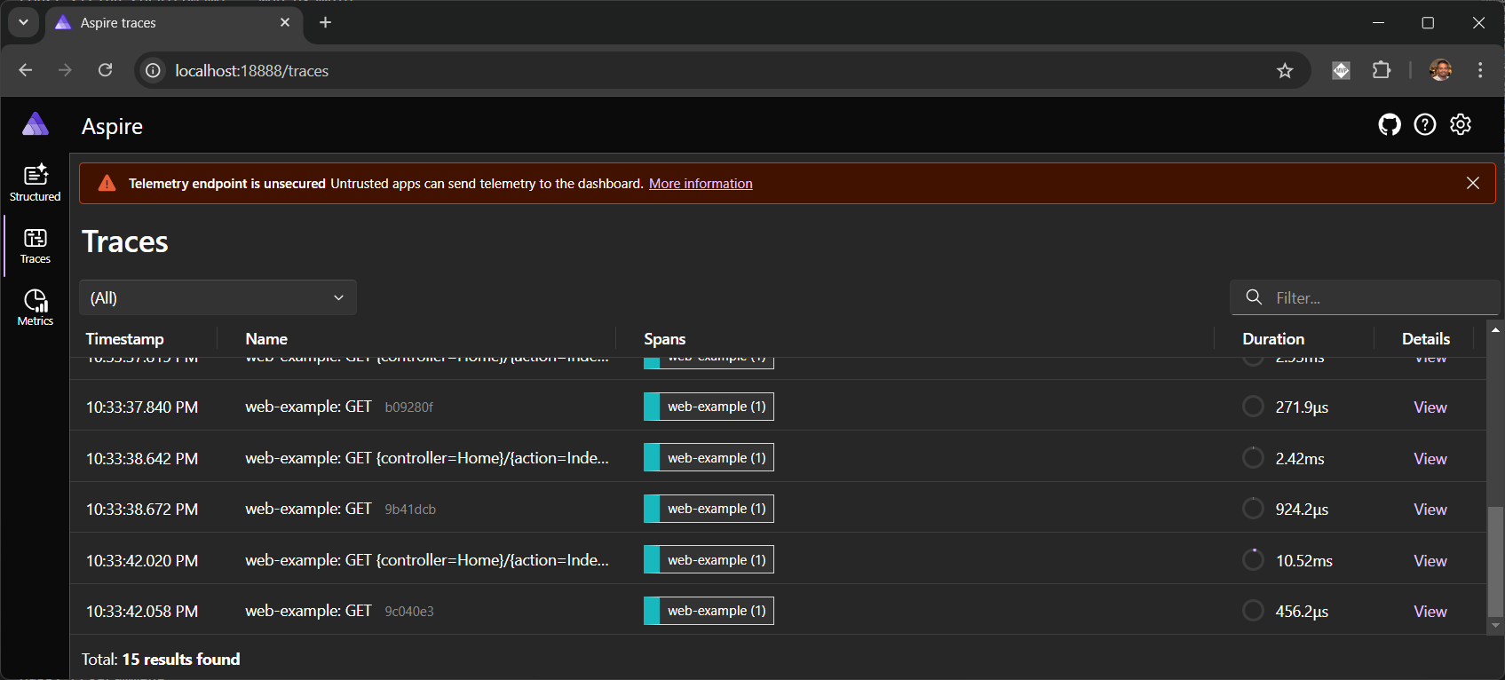Click duration ring next to 924.2μs
Image resolution: width=1505 pixels, height=680 pixels.
click(1253, 509)
